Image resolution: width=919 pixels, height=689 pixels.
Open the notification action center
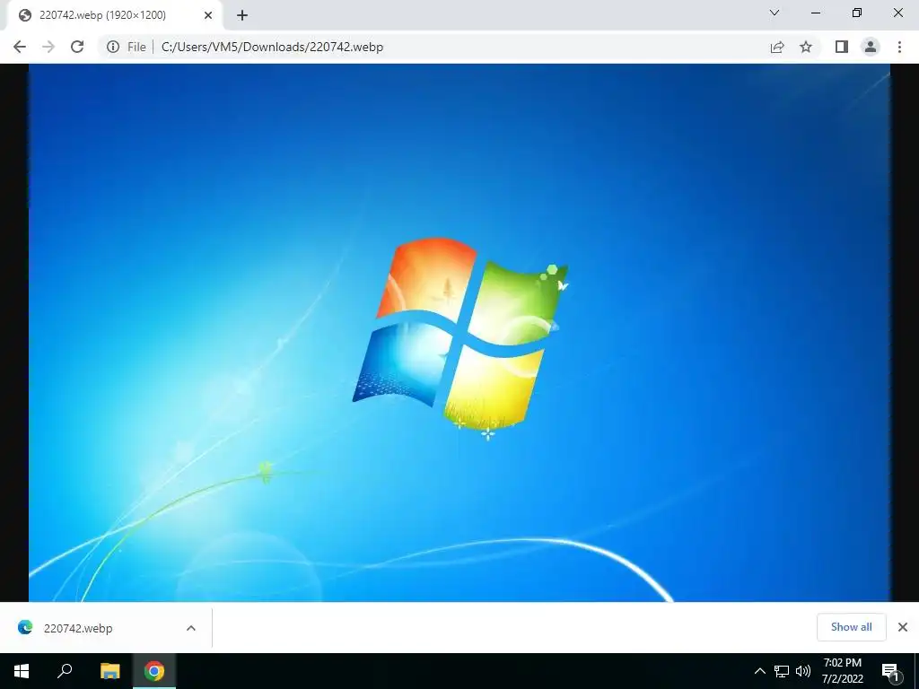(x=890, y=671)
